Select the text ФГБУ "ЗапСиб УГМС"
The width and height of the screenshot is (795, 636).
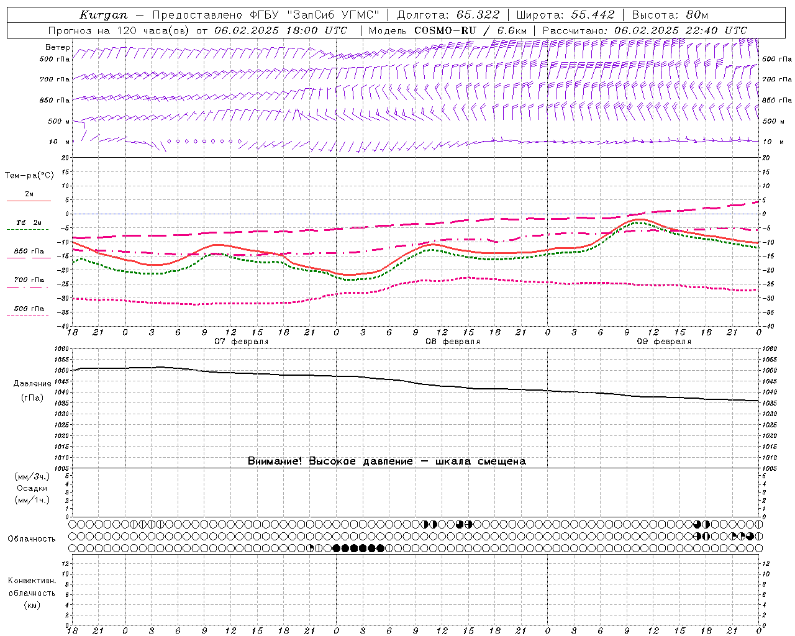[314, 15]
